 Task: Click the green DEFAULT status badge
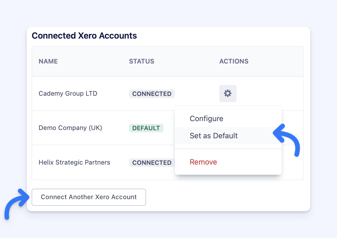pyautogui.click(x=146, y=128)
